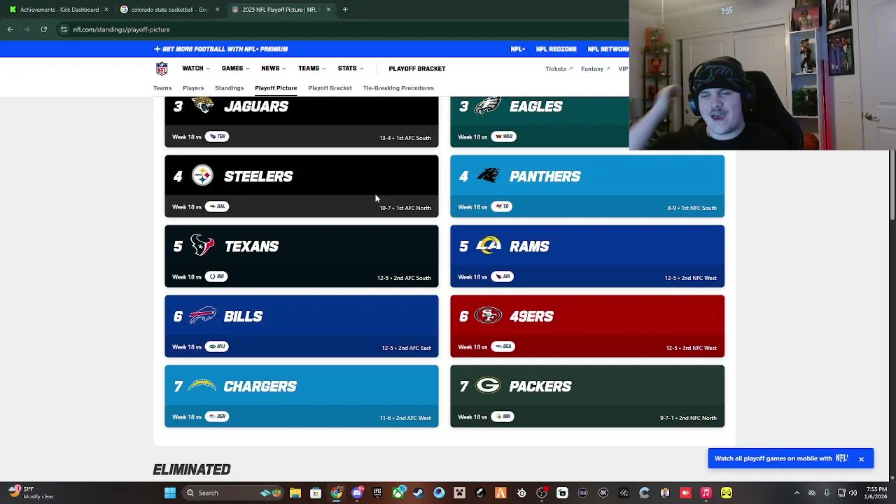Select the Playoff Picture sub-navigation tab
Image resolution: width=896 pixels, height=504 pixels.
(276, 88)
